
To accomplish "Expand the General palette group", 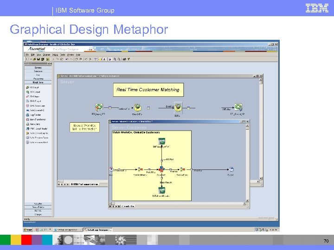I will [38, 68].
